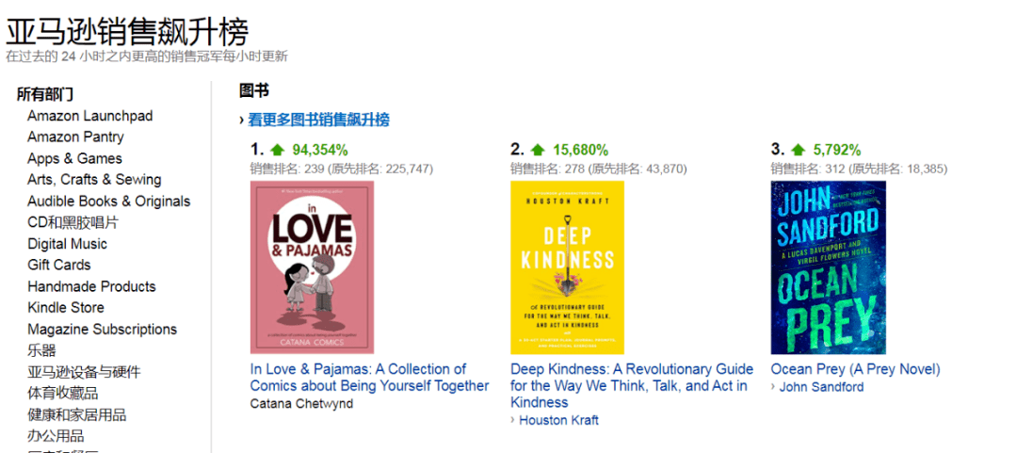Open the Deep Kindness book cover
The width and height of the screenshot is (1017, 453).
567,267
